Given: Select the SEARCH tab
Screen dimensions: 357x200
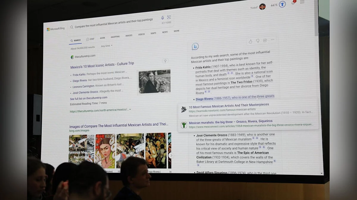Looking at the screenshot, I should 76,40.
